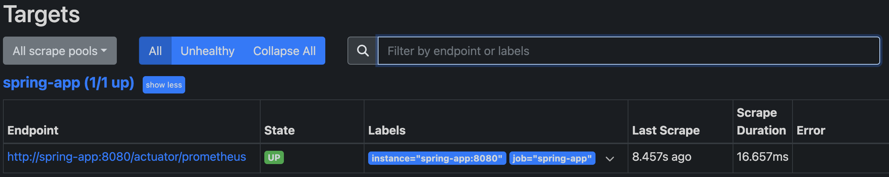Focus the filter by endpoint or labels field
This screenshot has height=177, width=889.
[x=628, y=51]
